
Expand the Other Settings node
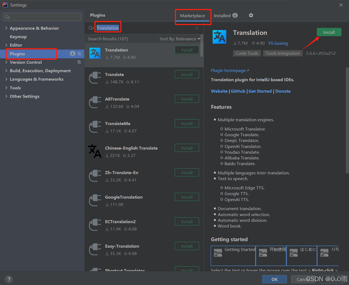point(6,96)
